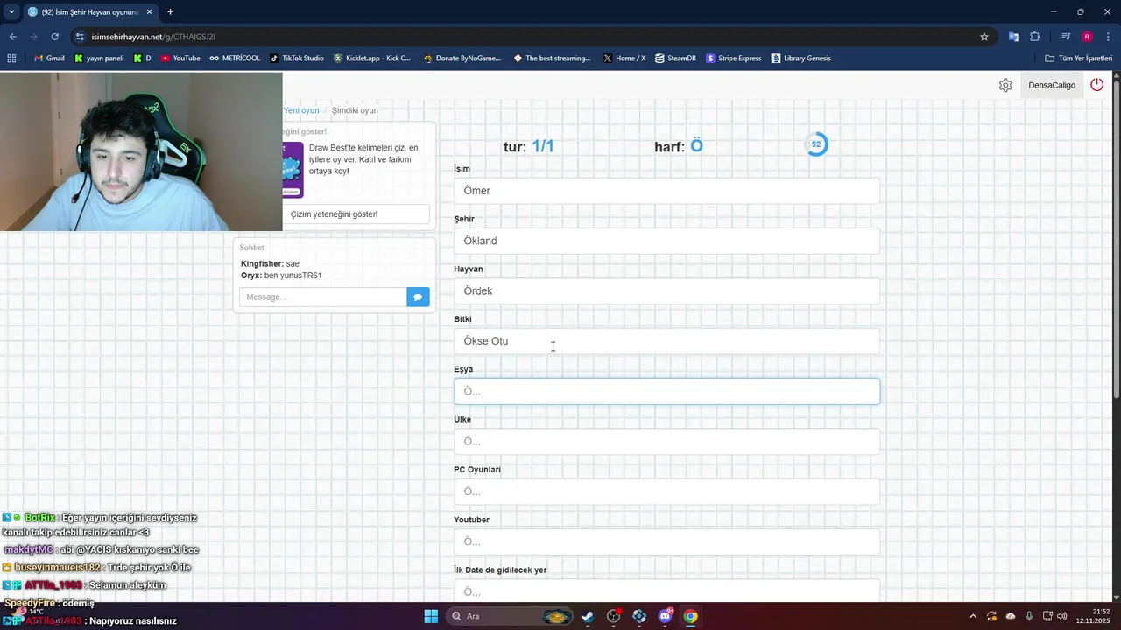
Task: Open the Kicklet.app bookmark
Action: (372, 59)
